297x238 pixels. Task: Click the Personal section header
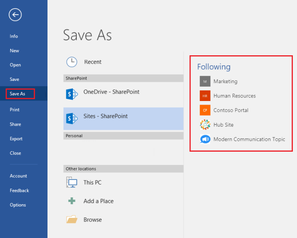click(123, 136)
